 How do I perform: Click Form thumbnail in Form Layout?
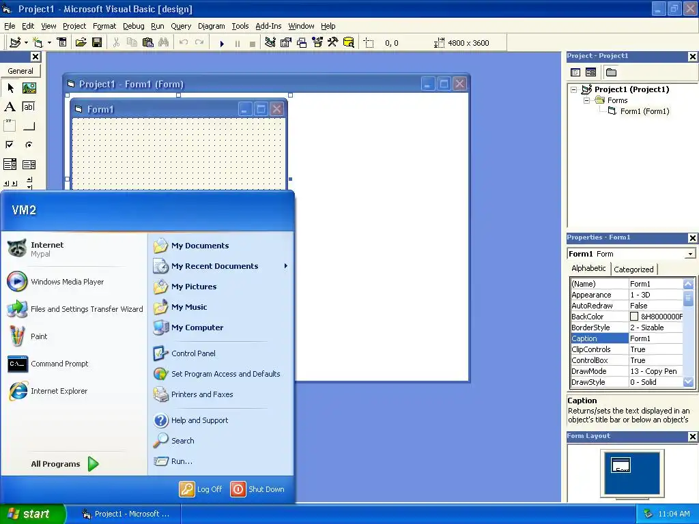coord(620,465)
